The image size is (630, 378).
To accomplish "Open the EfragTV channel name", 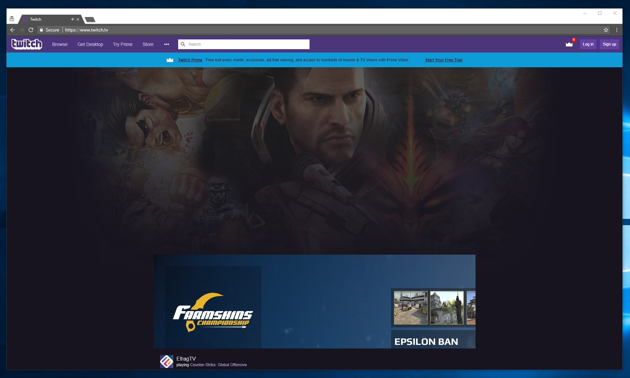I will coord(186,359).
